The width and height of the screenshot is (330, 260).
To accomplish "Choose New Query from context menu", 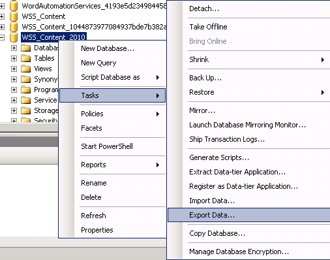I will click(x=112, y=63).
